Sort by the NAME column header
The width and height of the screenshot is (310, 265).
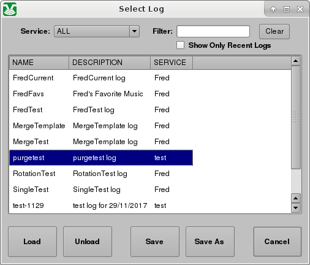(x=39, y=63)
